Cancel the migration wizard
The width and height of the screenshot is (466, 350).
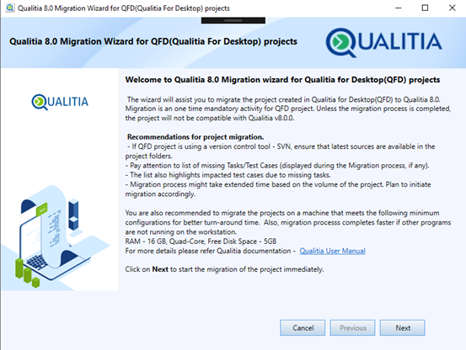pos(303,328)
